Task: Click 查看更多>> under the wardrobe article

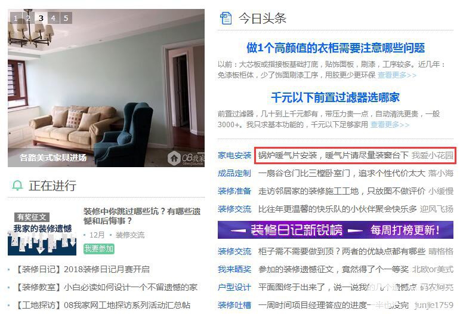Action: pos(397,75)
